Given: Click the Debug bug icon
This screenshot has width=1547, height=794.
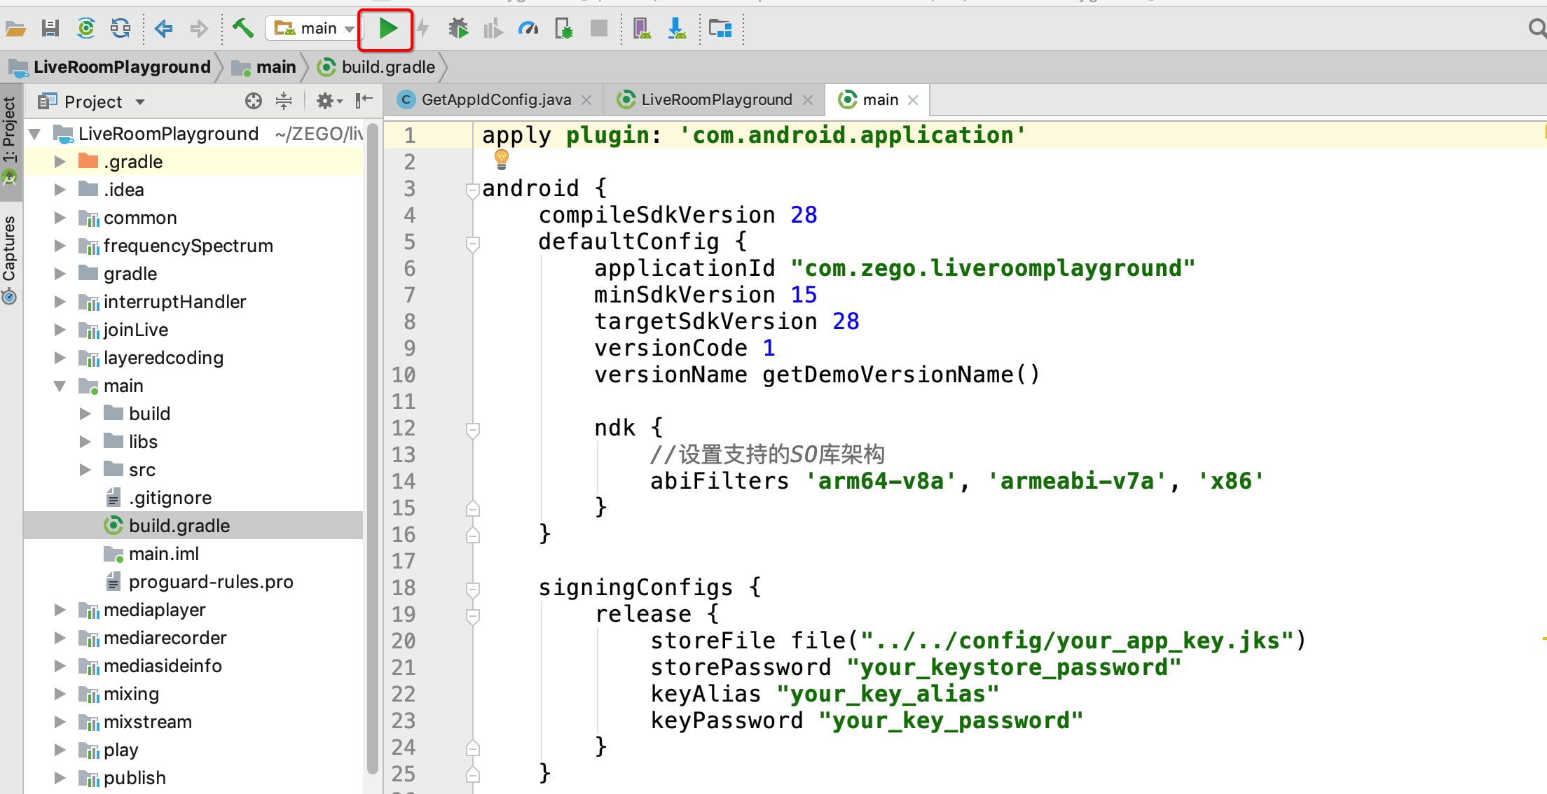Looking at the screenshot, I should click(458, 28).
